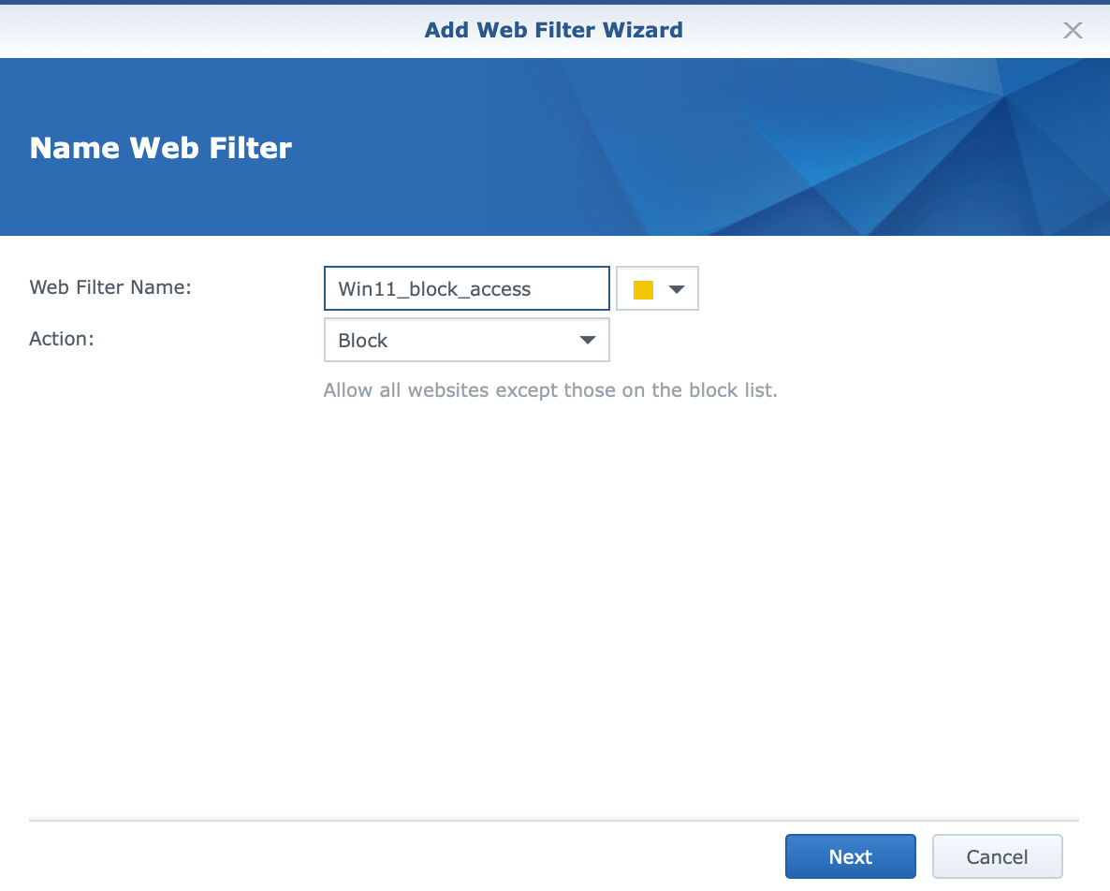Click the Web Filter Name input field
The height and width of the screenshot is (891, 1110).
point(466,288)
